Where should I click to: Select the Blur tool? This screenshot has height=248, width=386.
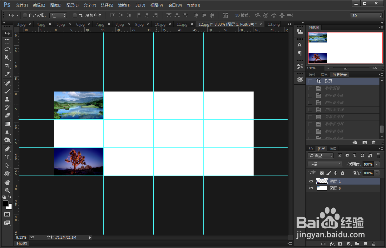click(x=7, y=132)
